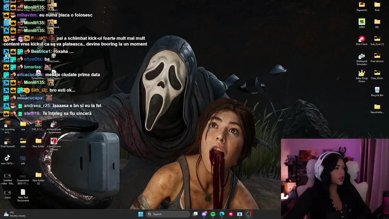Open the Free_Alerts folder
The image size is (389, 219).
click(x=377, y=75)
